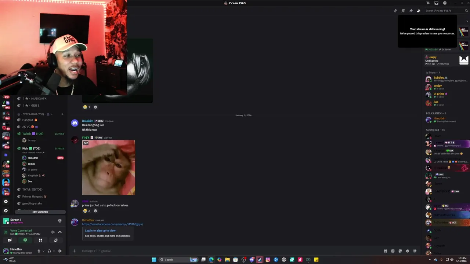Click laughing emoji reaction count 1
Screen dimensions: 470x264
click(87, 107)
